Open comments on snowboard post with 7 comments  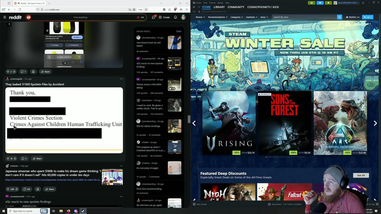[23, 72]
